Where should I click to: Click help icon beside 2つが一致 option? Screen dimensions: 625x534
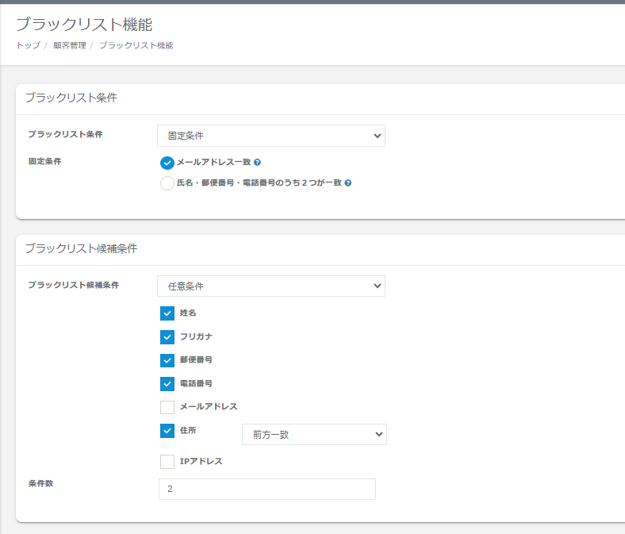(348, 182)
